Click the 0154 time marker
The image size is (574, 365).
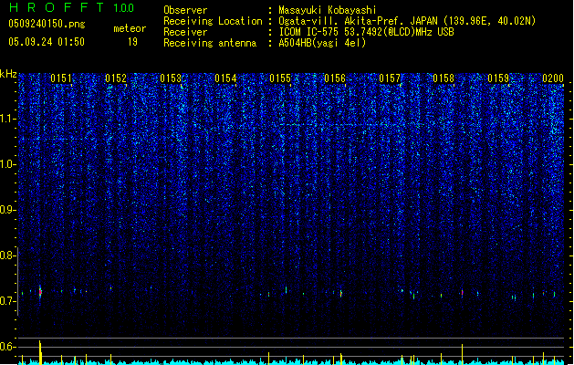225,78
